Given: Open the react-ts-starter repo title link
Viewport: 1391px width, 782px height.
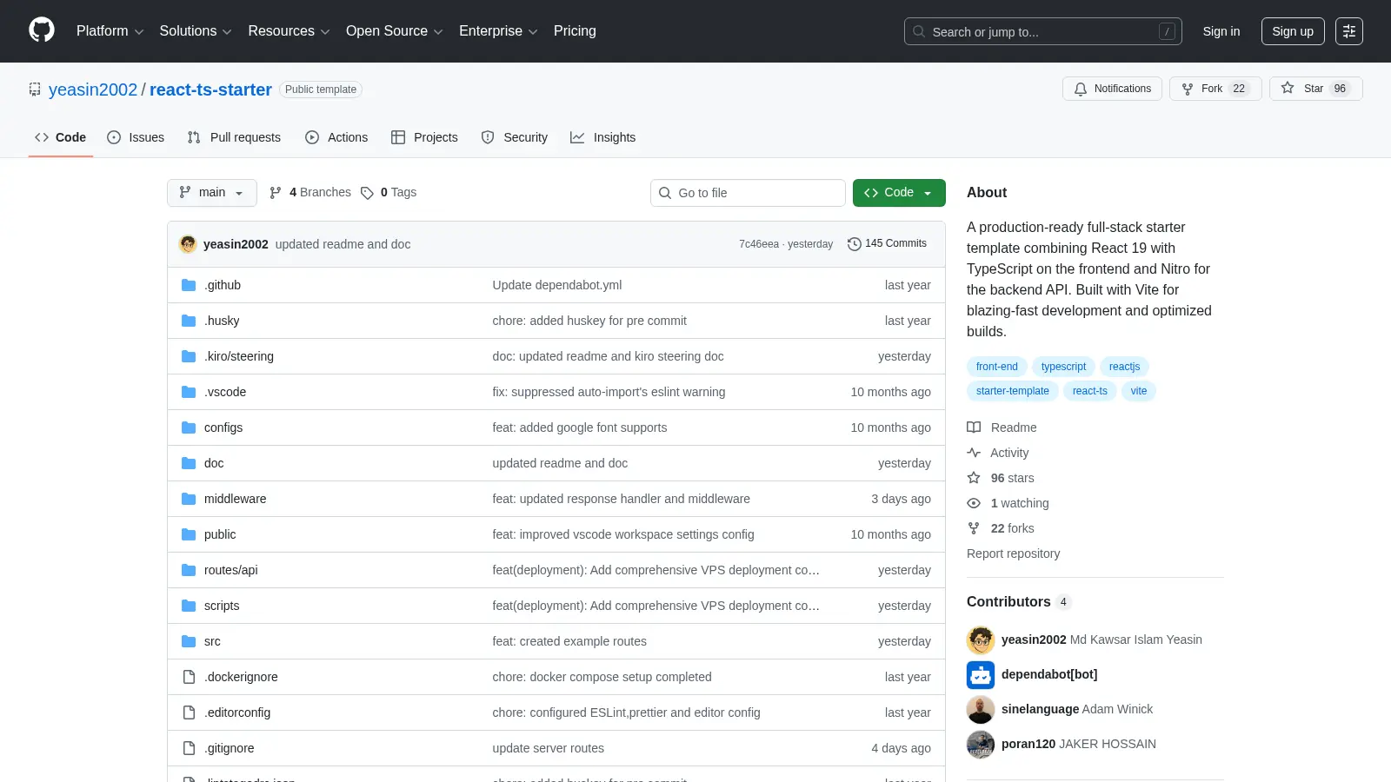Looking at the screenshot, I should pyautogui.click(x=210, y=89).
